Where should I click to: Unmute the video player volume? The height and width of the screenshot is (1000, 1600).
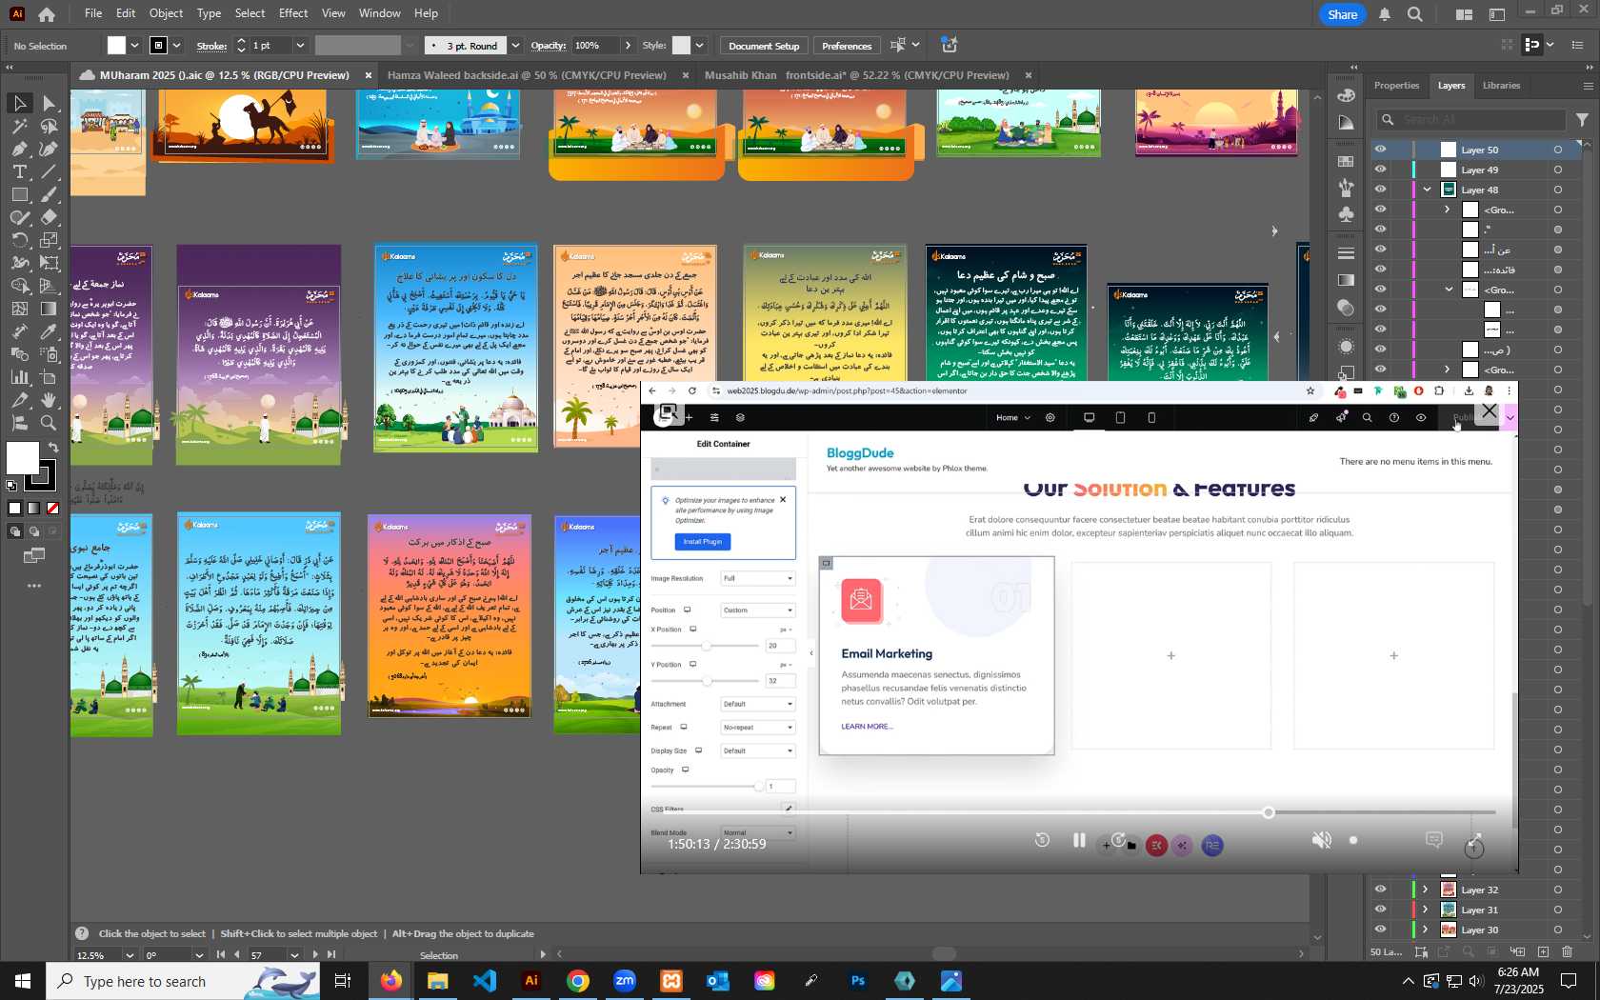click(x=1322, y=840)
